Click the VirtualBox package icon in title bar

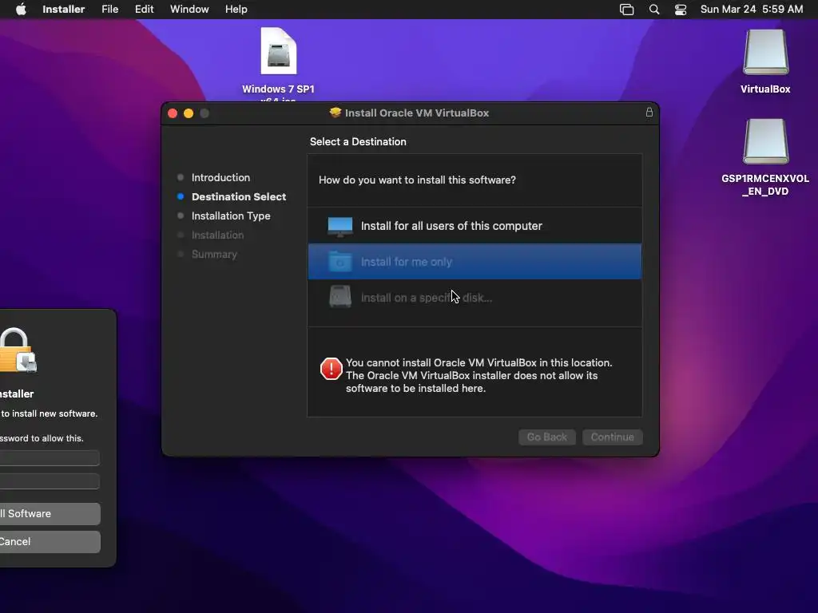[336, 113]
